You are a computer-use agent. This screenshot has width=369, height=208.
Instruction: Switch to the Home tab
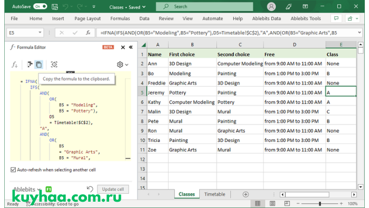coord(36,18)
